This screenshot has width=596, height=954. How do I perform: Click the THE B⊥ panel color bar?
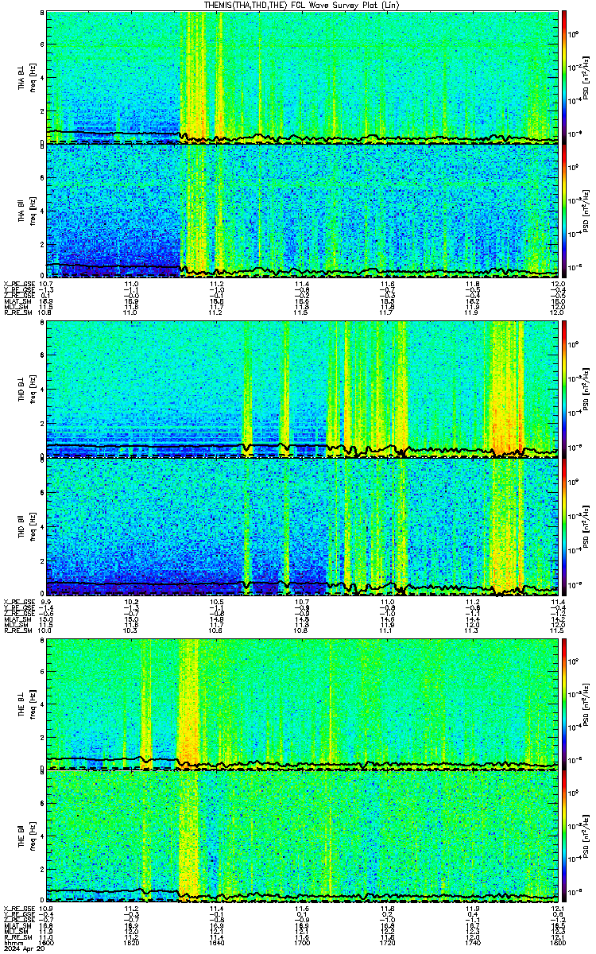(564, 704)
